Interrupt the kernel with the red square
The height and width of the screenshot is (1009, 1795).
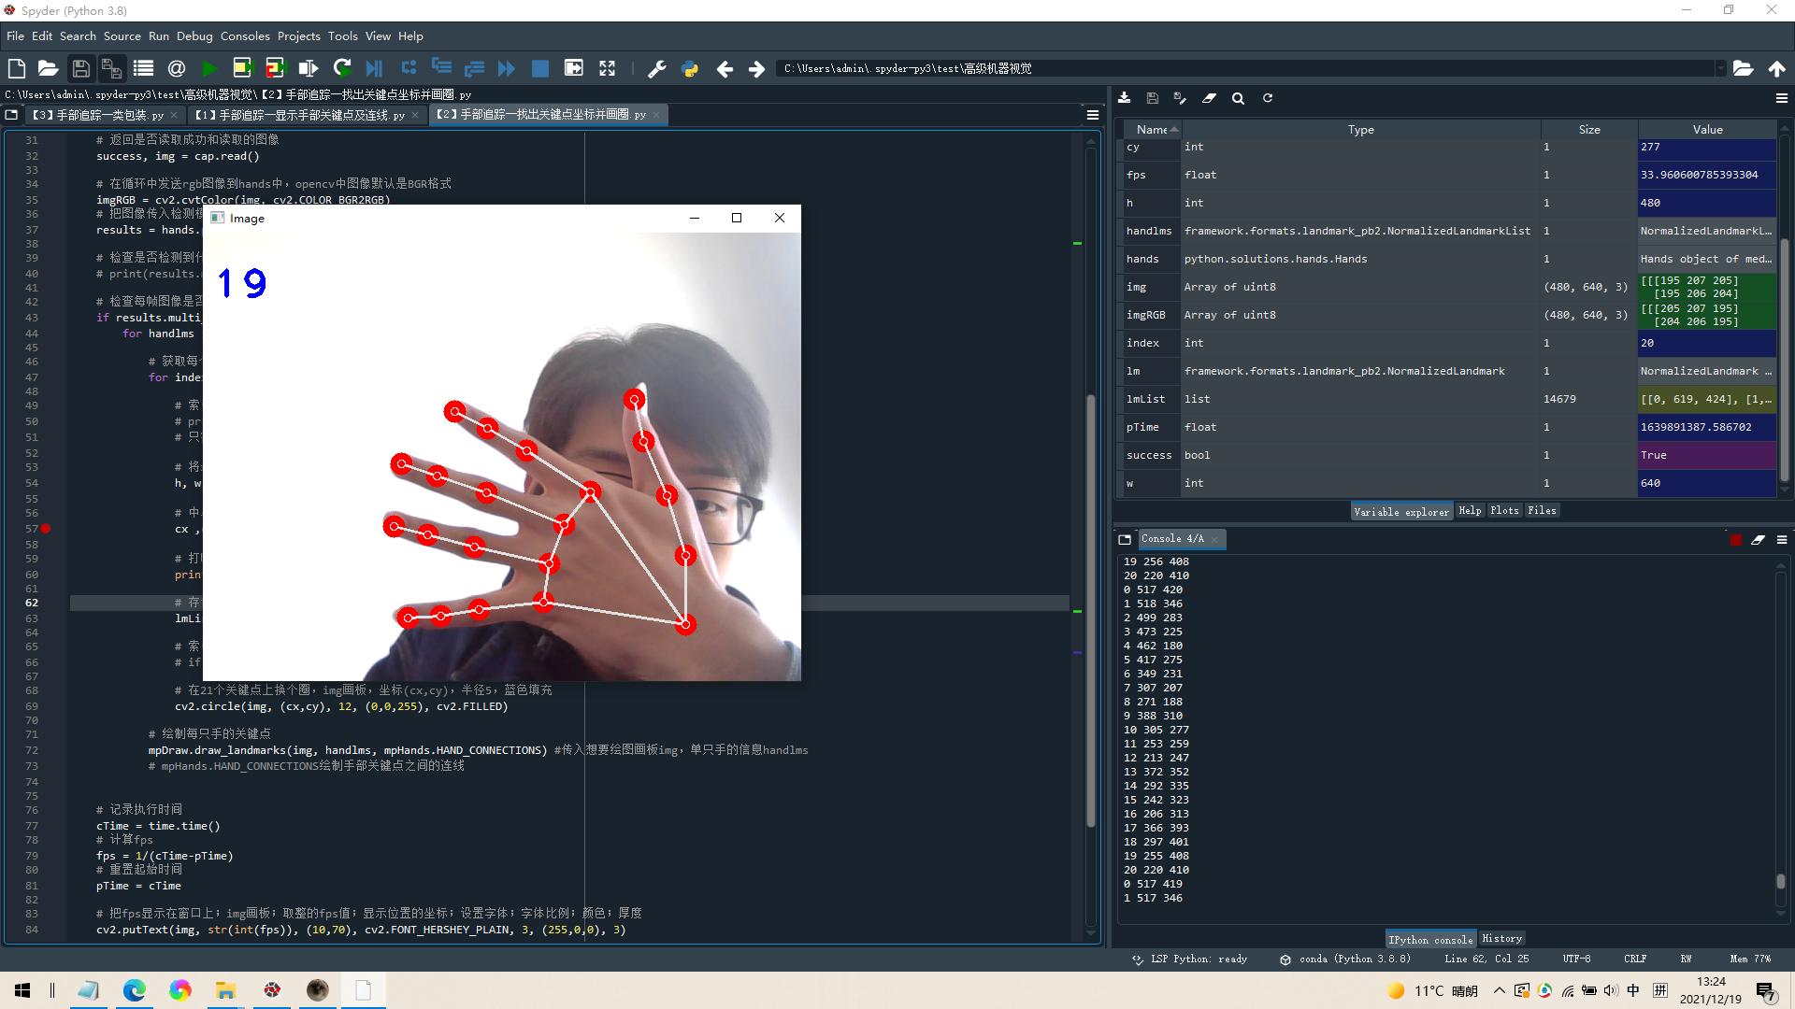tap(1736, 539)
